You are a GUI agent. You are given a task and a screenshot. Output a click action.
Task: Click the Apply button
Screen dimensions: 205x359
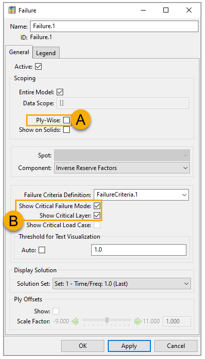(x=129, y=346)
